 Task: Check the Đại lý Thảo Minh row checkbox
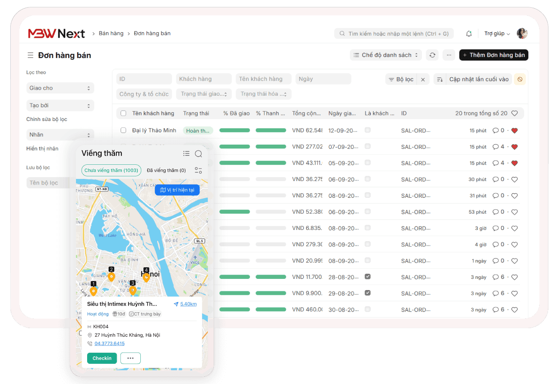pos(124,130)
